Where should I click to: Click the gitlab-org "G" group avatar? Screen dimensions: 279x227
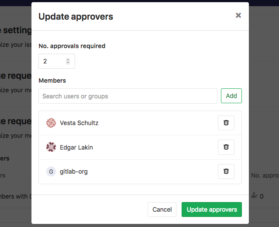click(51, 171)
